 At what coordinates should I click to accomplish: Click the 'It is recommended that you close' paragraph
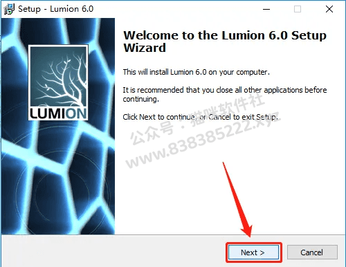pos(225,94)
